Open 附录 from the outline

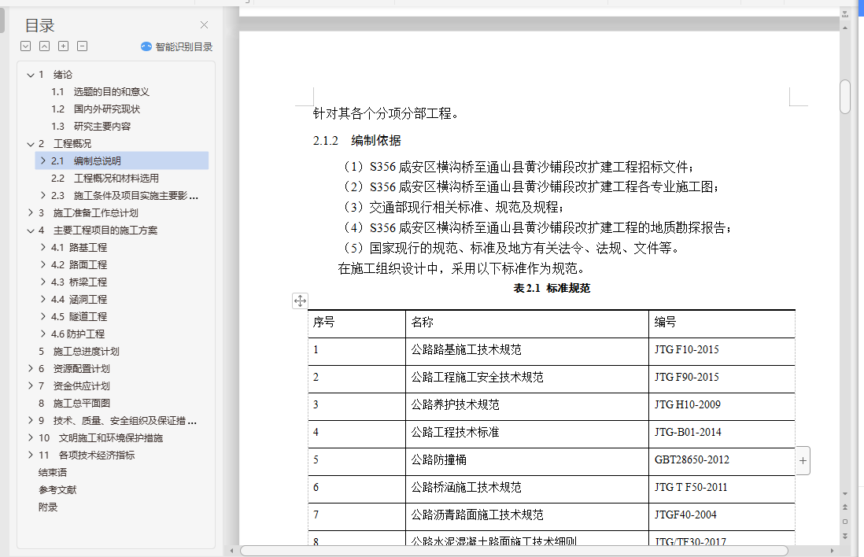48,507
